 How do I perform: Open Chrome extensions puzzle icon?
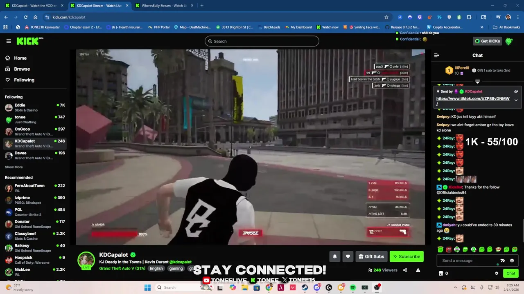click(x=469, y=17)
